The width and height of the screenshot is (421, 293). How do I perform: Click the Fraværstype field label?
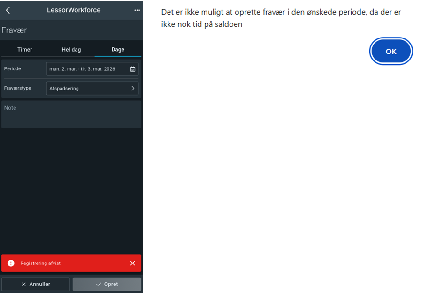coord(17,88)
